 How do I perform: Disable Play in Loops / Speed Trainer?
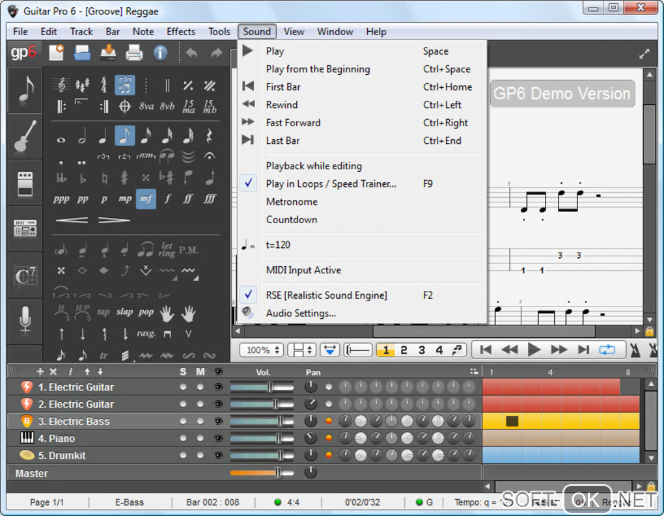tap(331, 184)
